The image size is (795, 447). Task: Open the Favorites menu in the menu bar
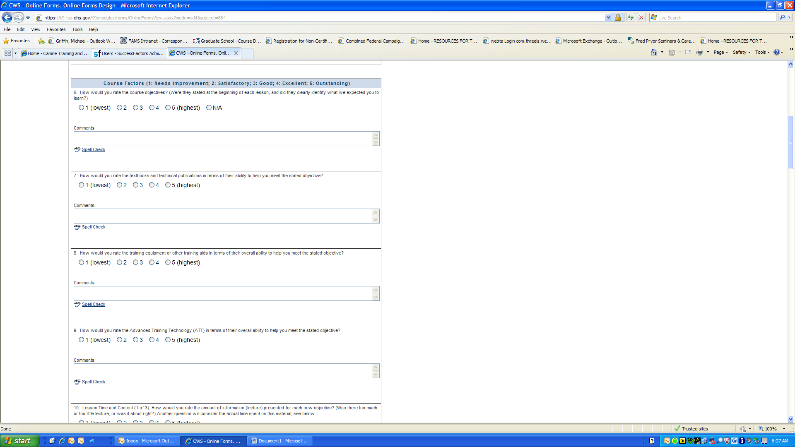56,29
